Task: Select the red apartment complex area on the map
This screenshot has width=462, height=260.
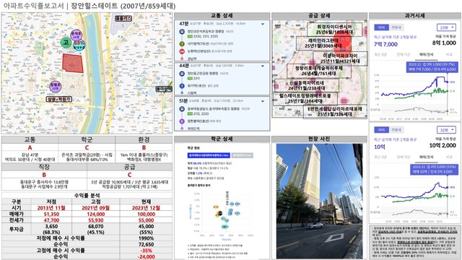Action: point(73,63)
